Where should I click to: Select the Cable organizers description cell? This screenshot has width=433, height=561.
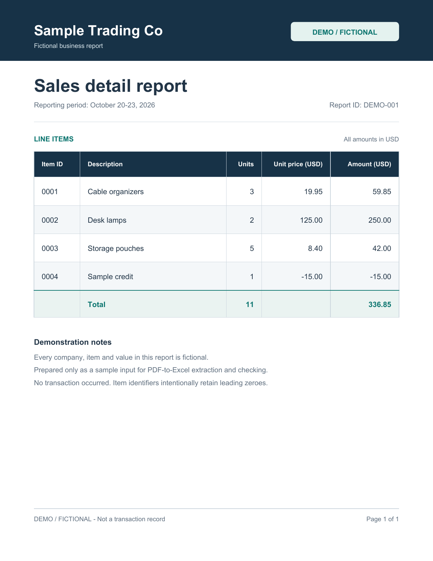point(153,191)
